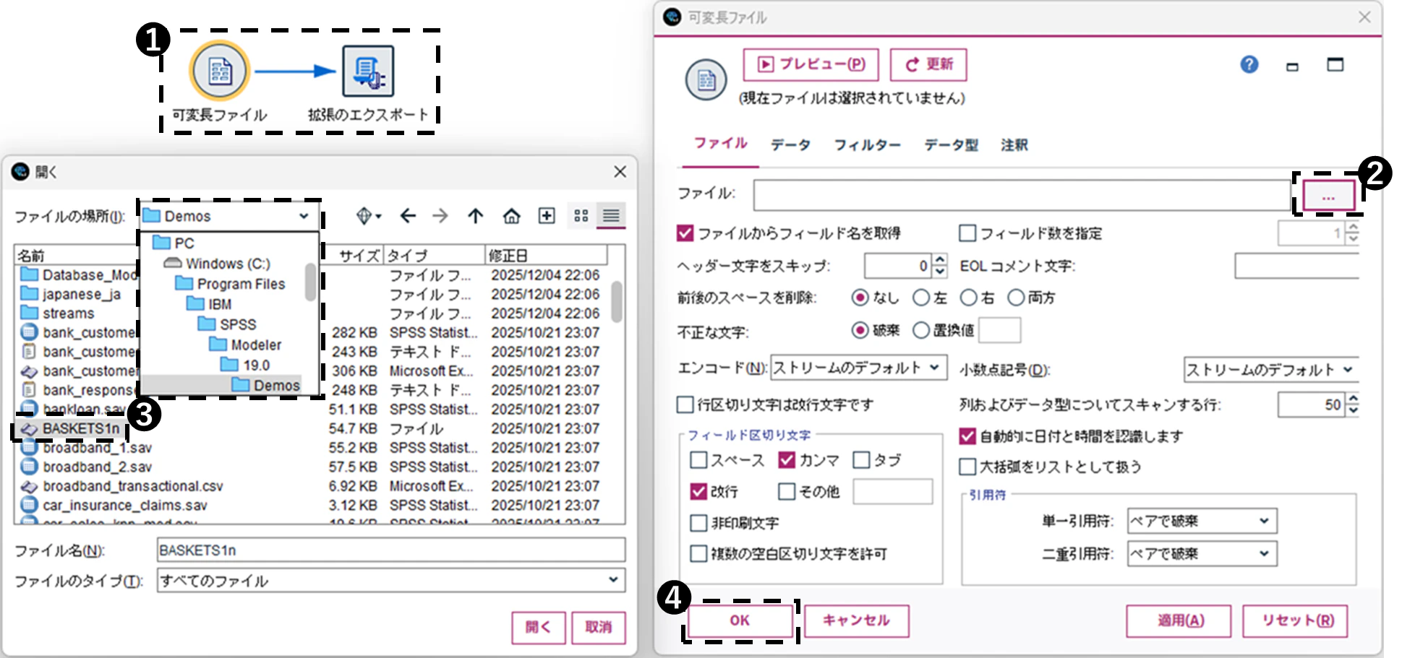Select Program Files in location tree

tap(241, 284)
